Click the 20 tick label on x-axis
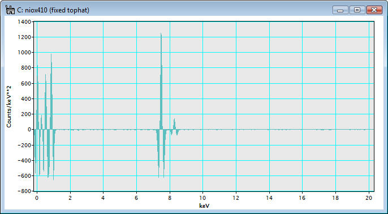The image size is (388, 214). tap(369, 198)
